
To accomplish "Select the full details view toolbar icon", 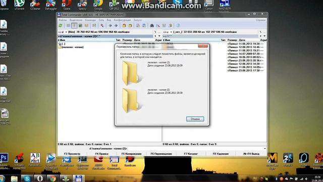I will (x=74, y=26).
